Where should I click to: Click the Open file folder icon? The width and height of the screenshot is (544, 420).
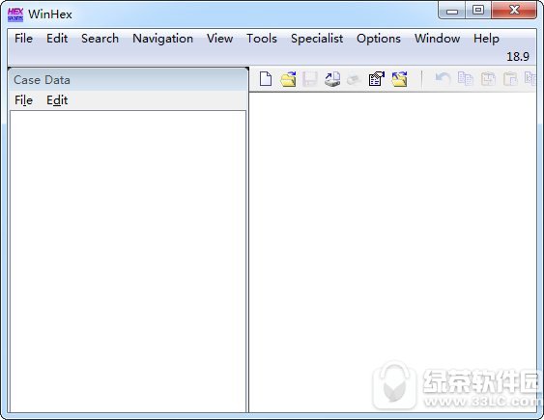click(288, 79)
